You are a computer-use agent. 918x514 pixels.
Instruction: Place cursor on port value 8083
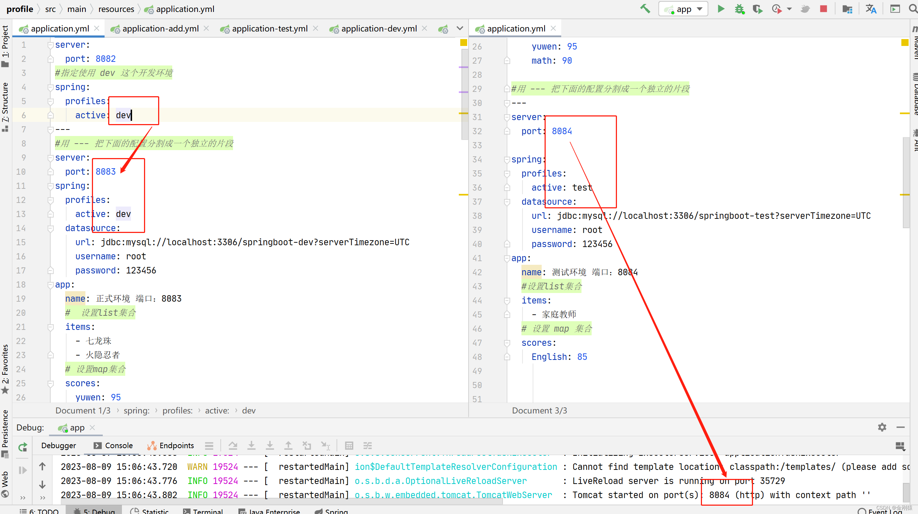[106, 172]
